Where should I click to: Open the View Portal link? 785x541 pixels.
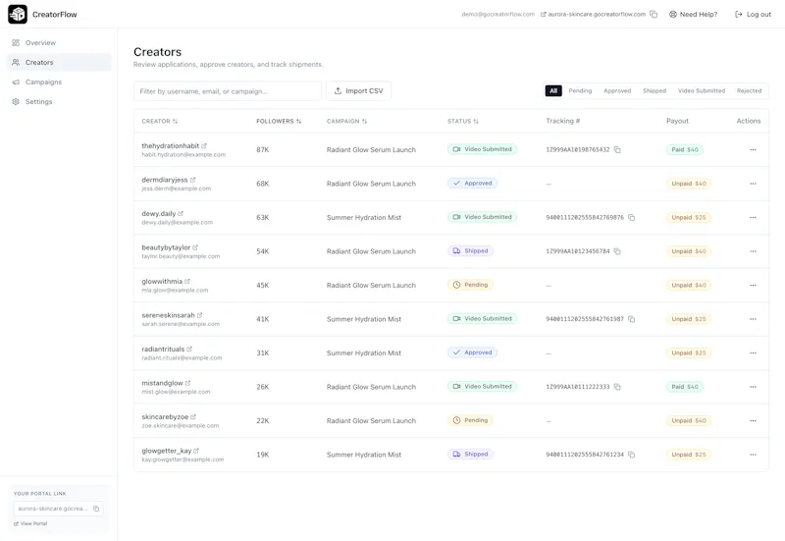30,523
